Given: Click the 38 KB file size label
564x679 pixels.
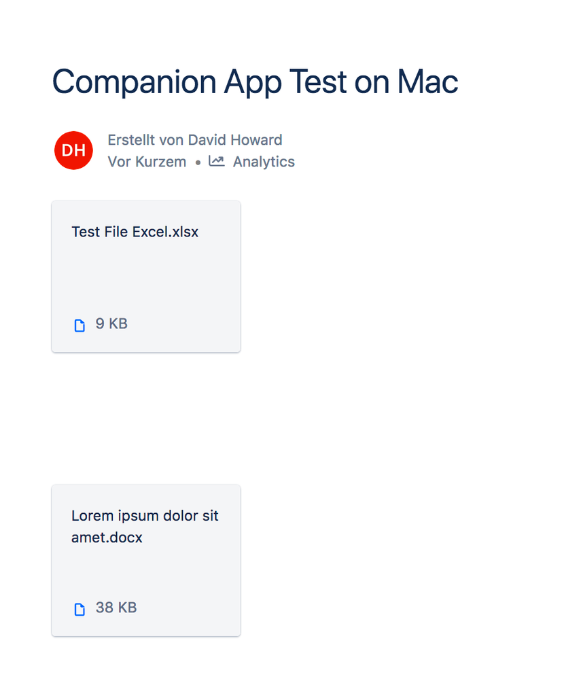Looking at the screenshot, I should (116, 608).
